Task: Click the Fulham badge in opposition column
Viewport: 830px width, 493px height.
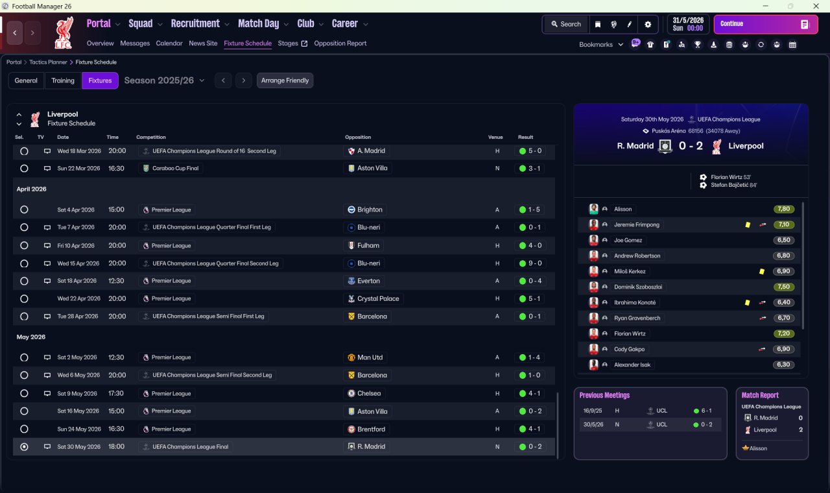Action: pos(351,246)
